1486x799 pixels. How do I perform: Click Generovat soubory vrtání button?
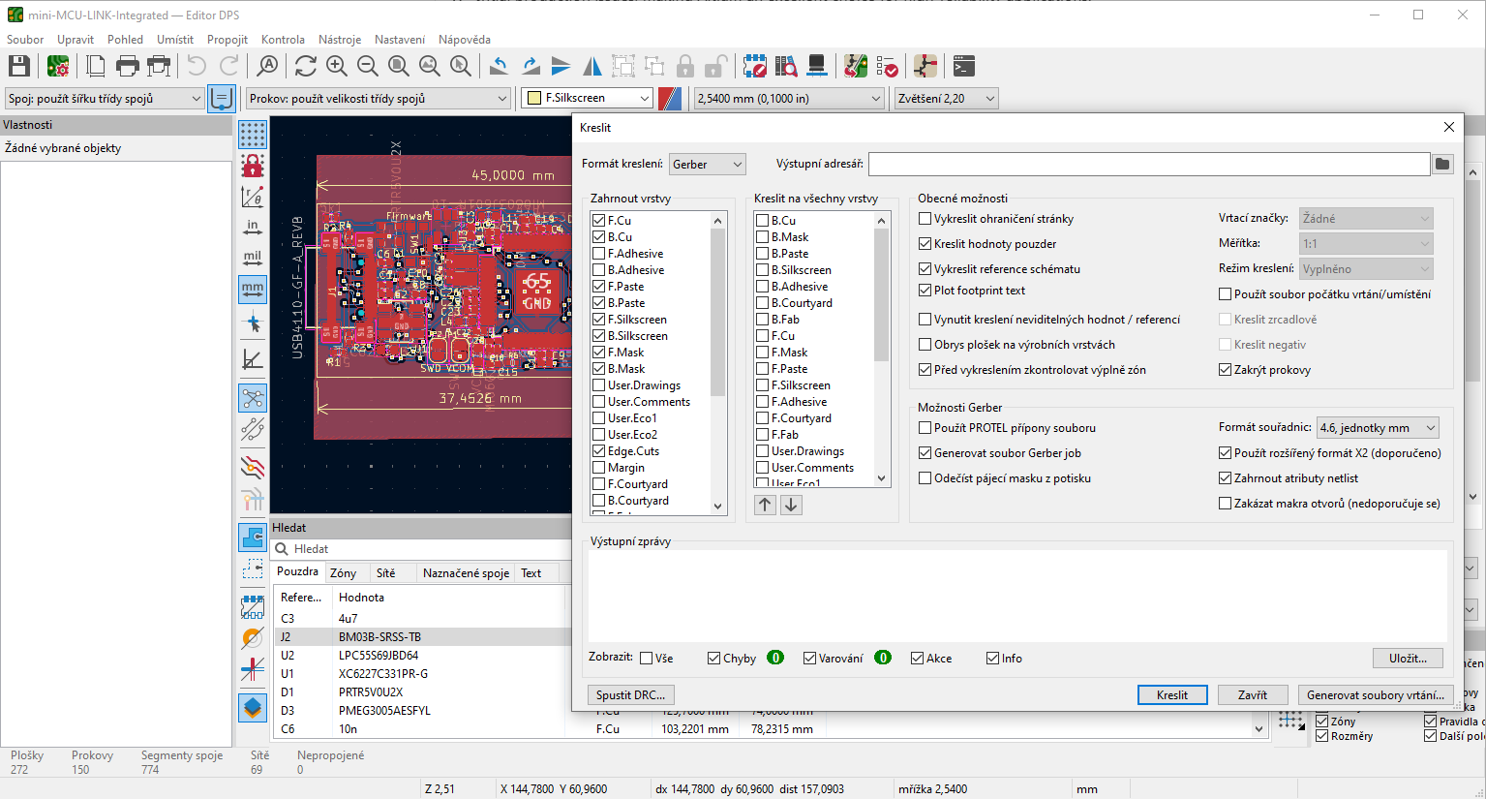tap(1375, 695)
